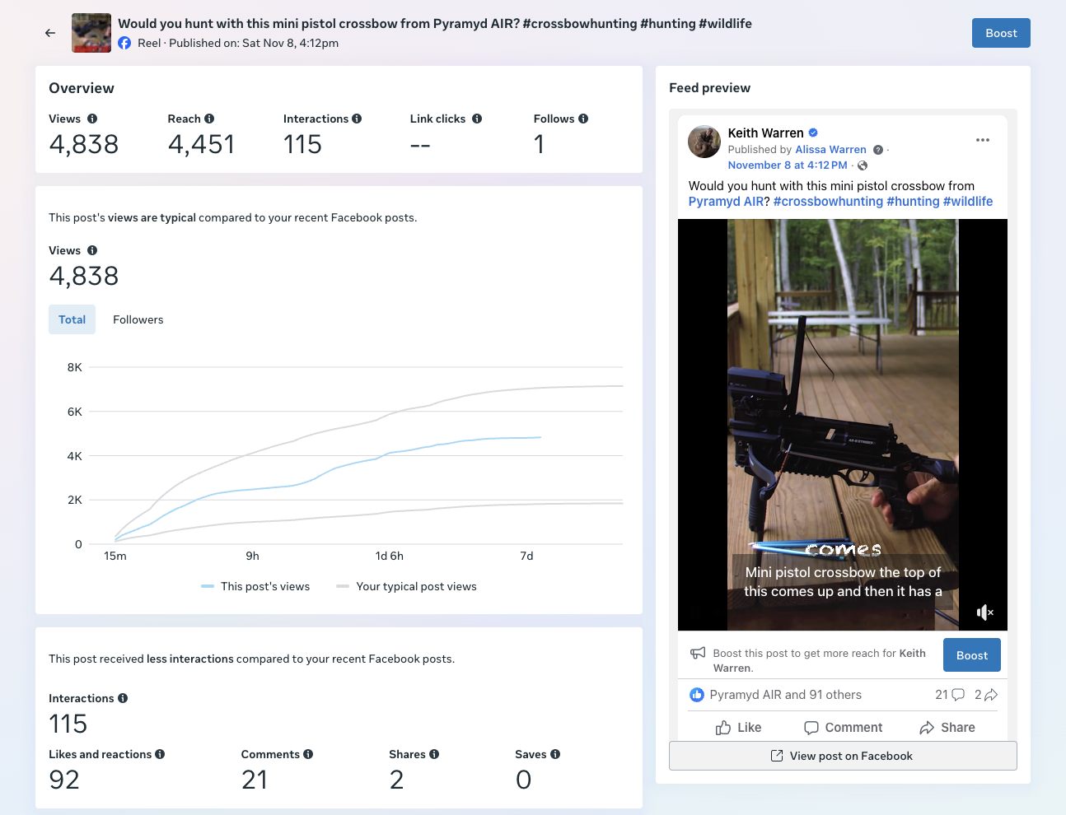
Task: Open the Pyramyd AIR mention link
Action: 726,201
